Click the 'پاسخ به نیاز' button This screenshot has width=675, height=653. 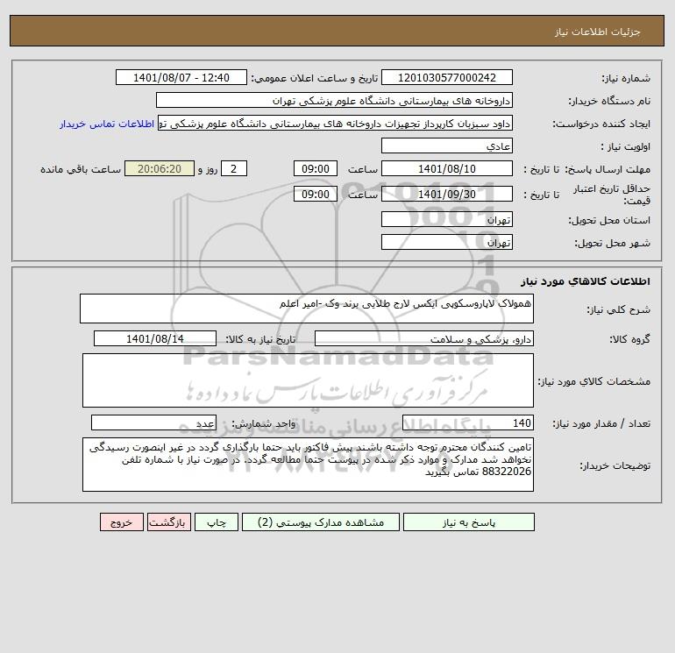pyautogui.click(x=468, y=522)
